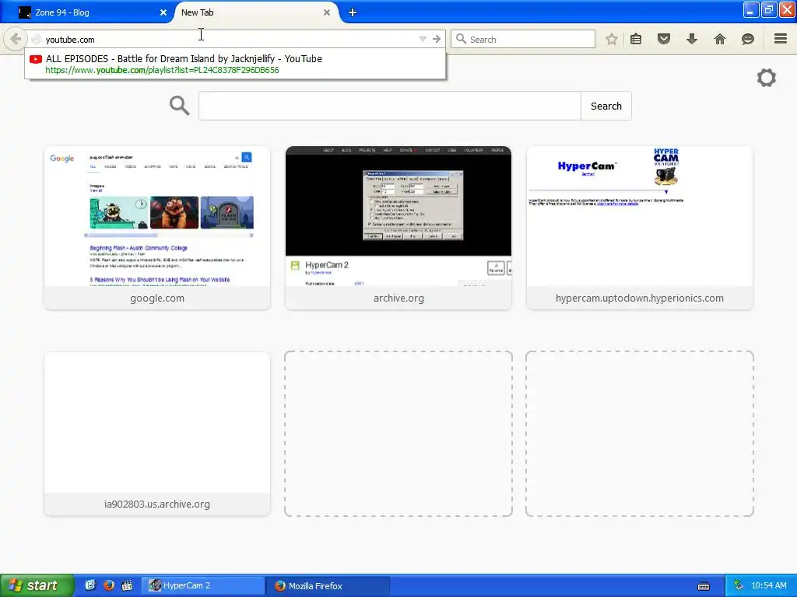The width and height of the screenshot is (797, 597).
Task: Open a new tab with plus button
Action: point(353,12)
